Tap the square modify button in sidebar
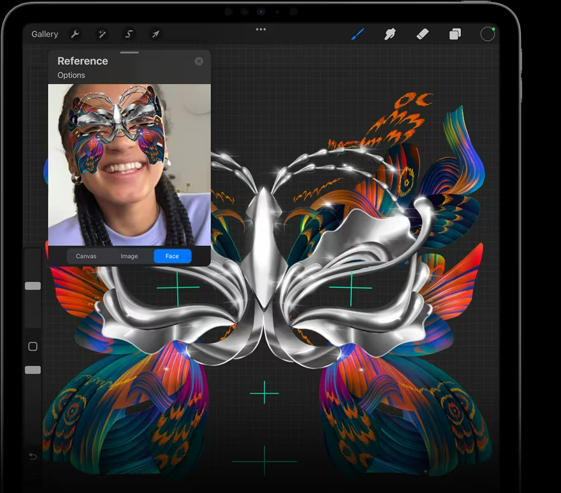Viewport: 561px width, 493px height. [x=33, y=347]
